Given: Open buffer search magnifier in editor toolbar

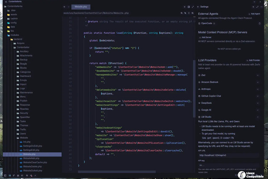Looking at the screenshot, I should [181, 13].
